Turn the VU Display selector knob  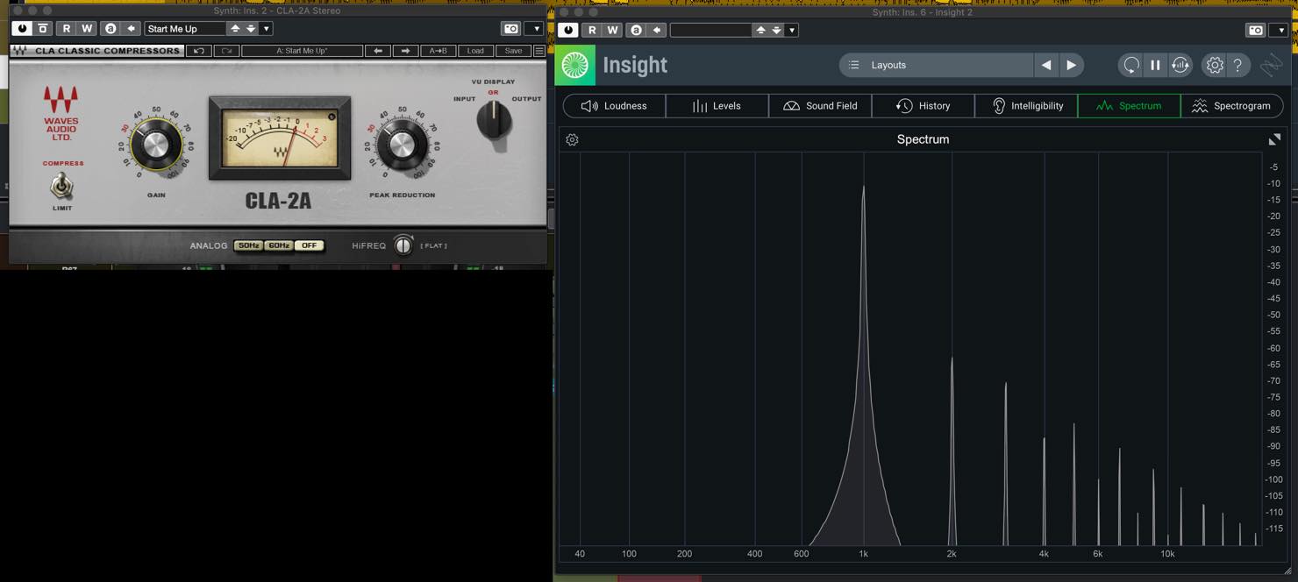[x=494, y=121]
